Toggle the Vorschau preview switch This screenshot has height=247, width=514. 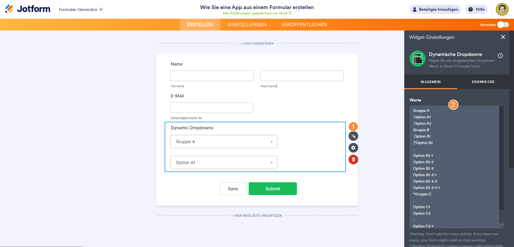[x=503, y=25]
